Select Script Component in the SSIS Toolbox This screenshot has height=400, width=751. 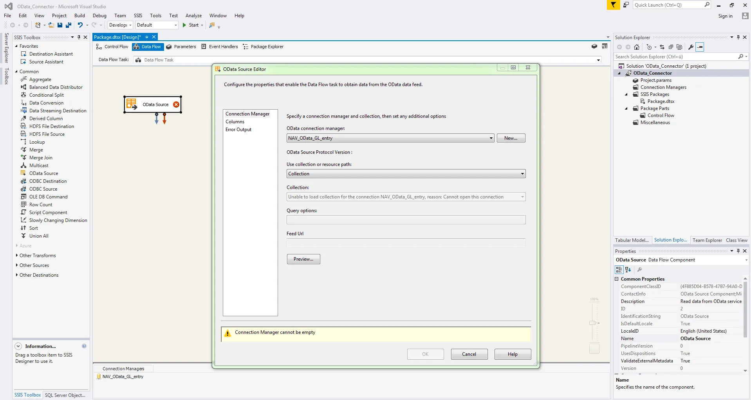tap(48, 213)
